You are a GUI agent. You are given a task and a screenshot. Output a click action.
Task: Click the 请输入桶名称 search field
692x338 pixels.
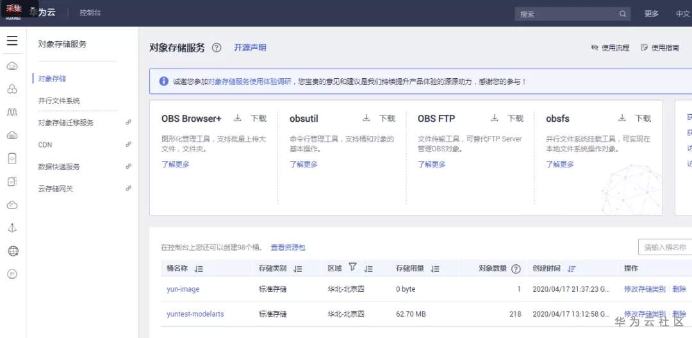[665, 248]
